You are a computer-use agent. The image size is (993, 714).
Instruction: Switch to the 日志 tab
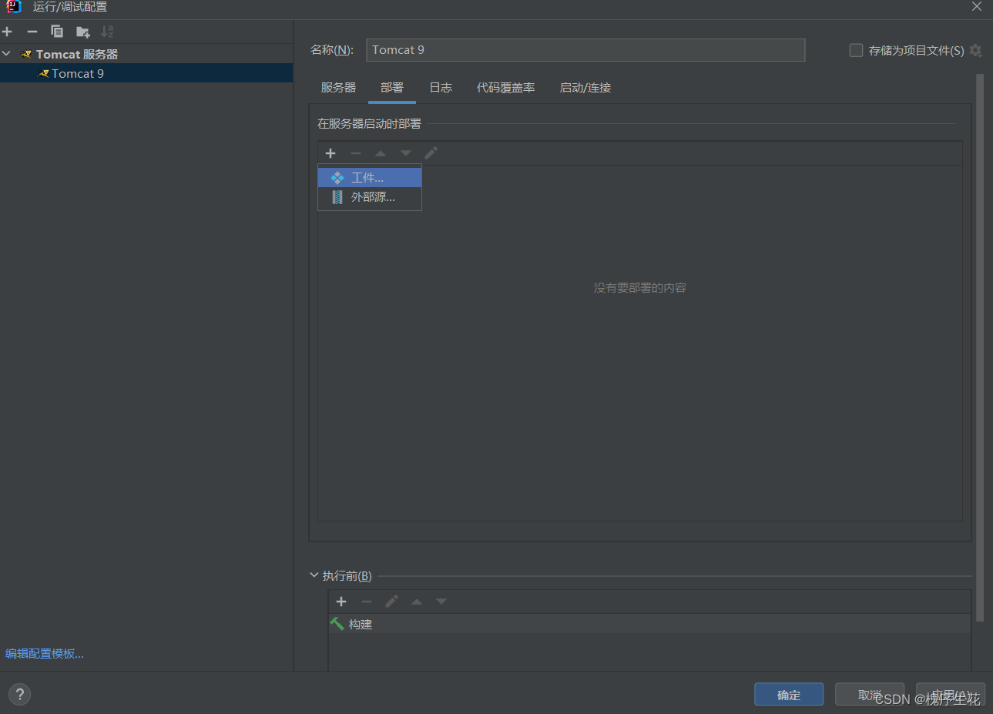[441, 88]
